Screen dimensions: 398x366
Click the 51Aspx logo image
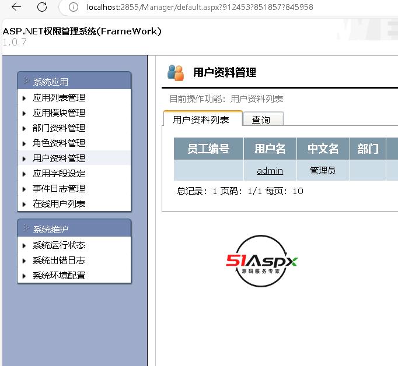(x=261, y=261)
